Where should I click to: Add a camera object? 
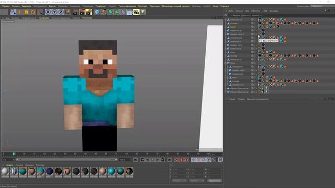pos(136,12)
